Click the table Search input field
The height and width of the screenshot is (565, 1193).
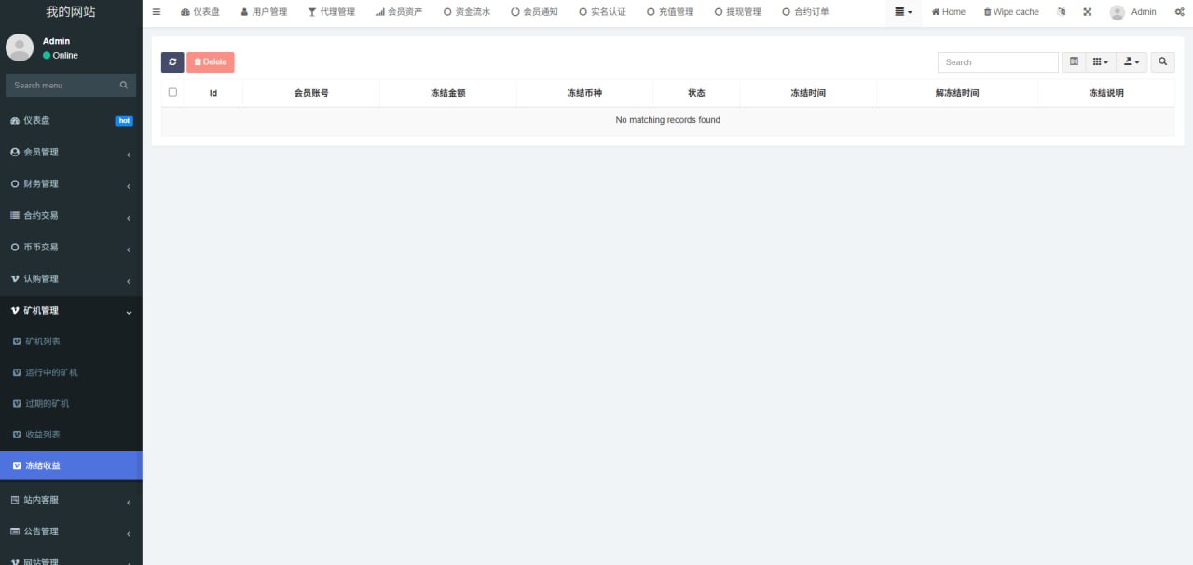997,62
